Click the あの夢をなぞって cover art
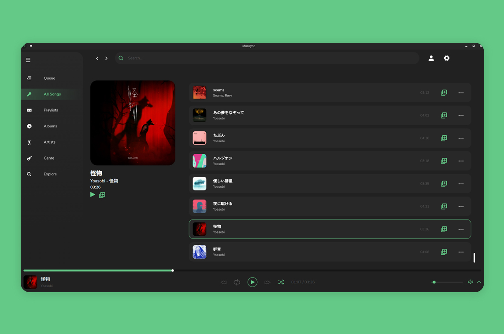Image resolution: width=504 pixels, height=334 pixels. point(199,115)
